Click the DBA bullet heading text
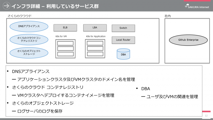This screenshot has height=120, width=213. [x=146, y=89]
